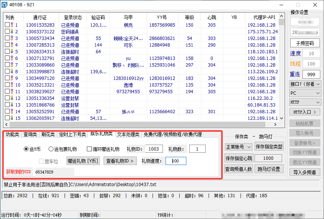
Task: Click the app icon in title bar
Action: 4,4
